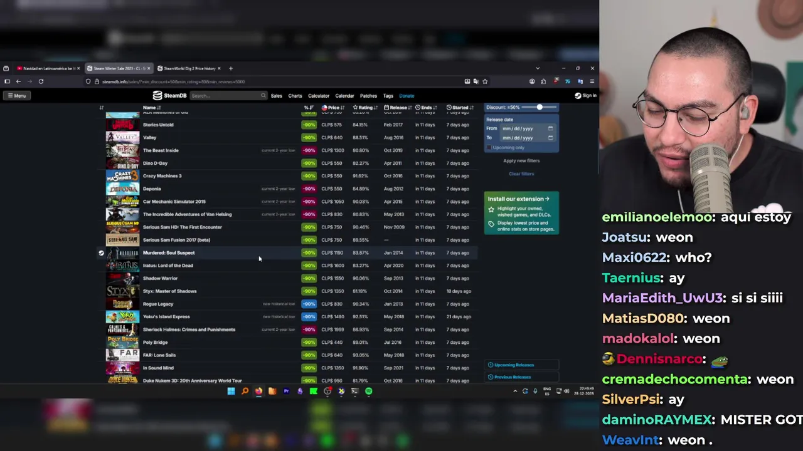The width and height of the screenshot is (803, 451).
Task: Switch to SteamWorld Dig 2 Price history tab
Action: point(189,68)
